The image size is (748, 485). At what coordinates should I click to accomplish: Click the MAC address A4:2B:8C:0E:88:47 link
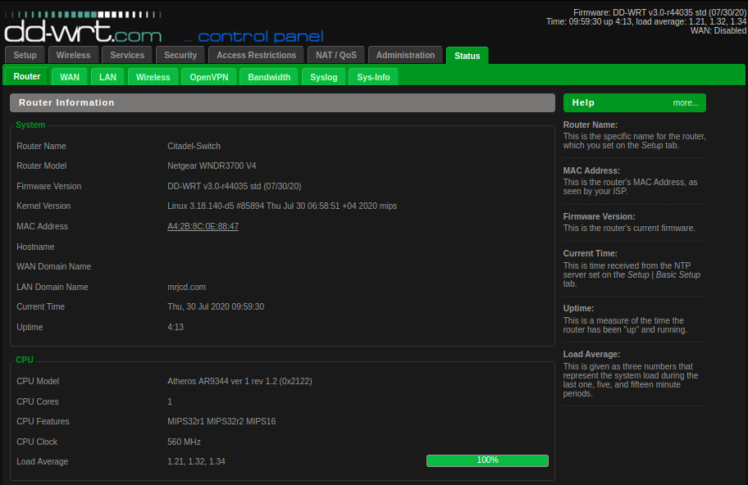tap(203, 226)
